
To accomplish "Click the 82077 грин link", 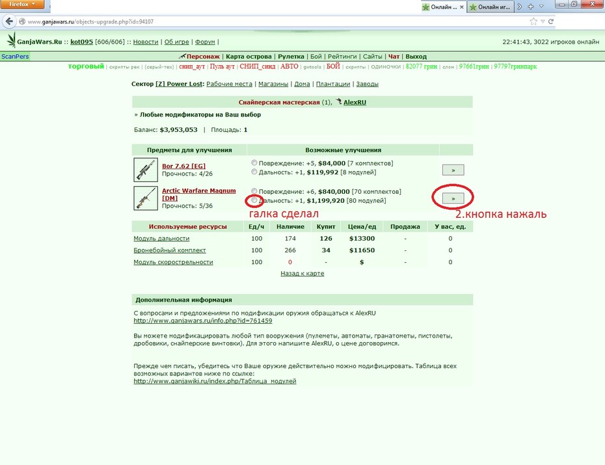I will 422,66.
